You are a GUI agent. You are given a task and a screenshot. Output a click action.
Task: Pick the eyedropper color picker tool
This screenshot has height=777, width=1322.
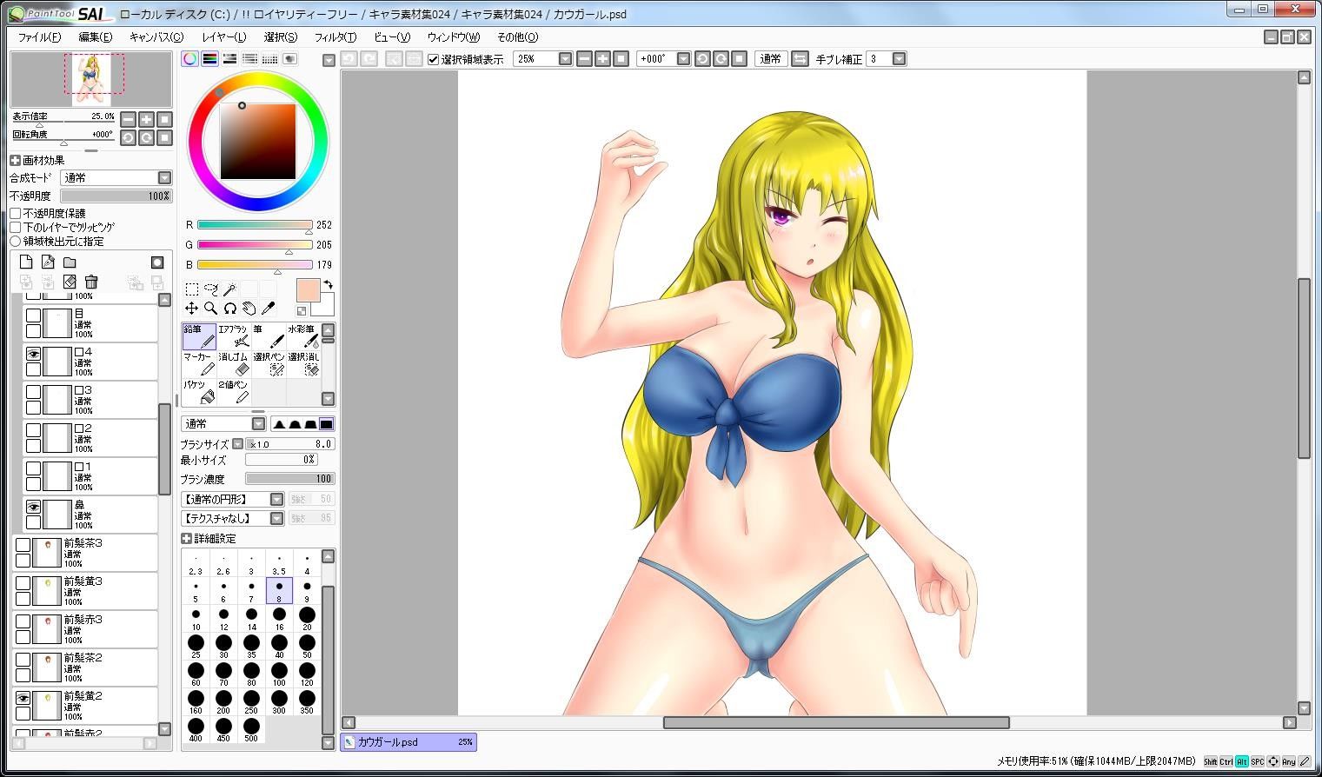click(x=269, y=309)
